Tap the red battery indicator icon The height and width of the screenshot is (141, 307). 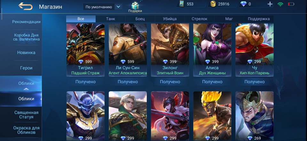coord(291,4)
